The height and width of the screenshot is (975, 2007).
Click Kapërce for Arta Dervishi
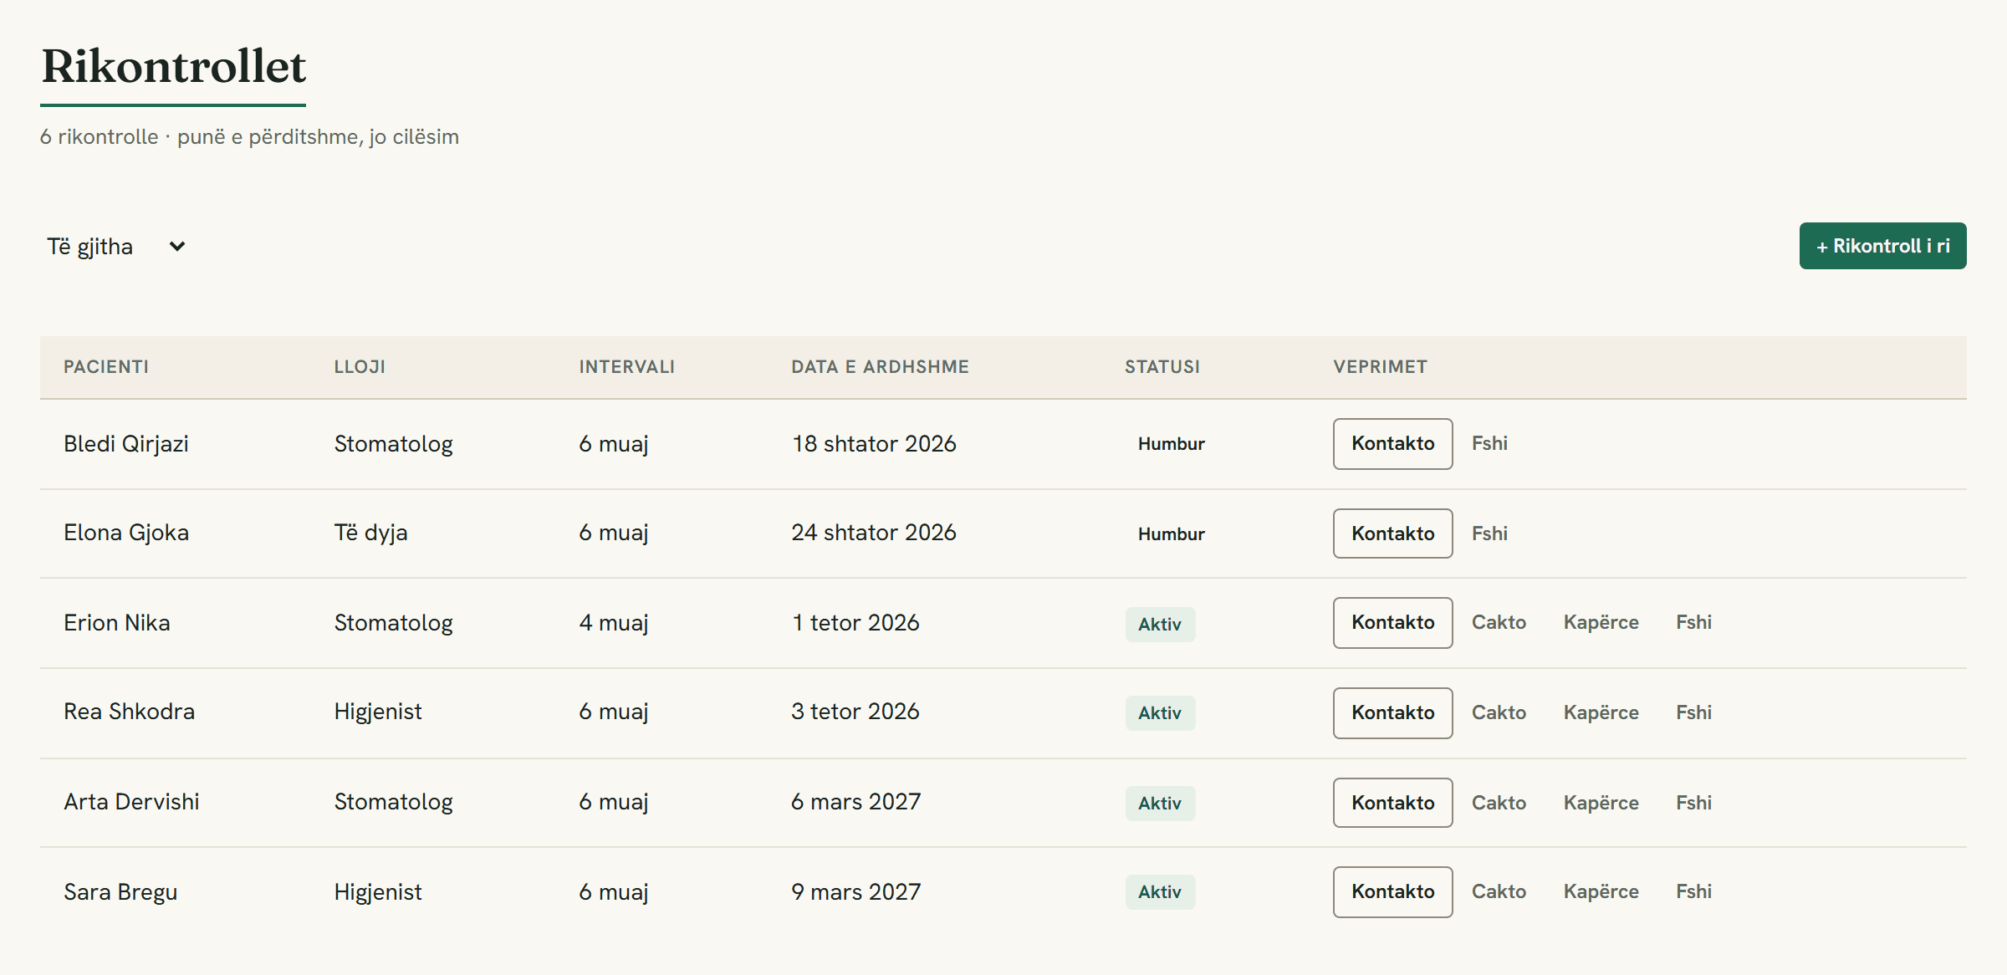(x=1601, y=803)
